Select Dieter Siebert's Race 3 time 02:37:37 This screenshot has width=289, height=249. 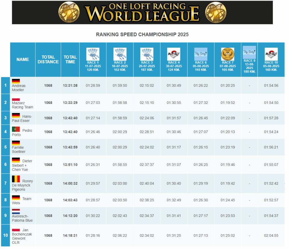click(x=147, y=165)
